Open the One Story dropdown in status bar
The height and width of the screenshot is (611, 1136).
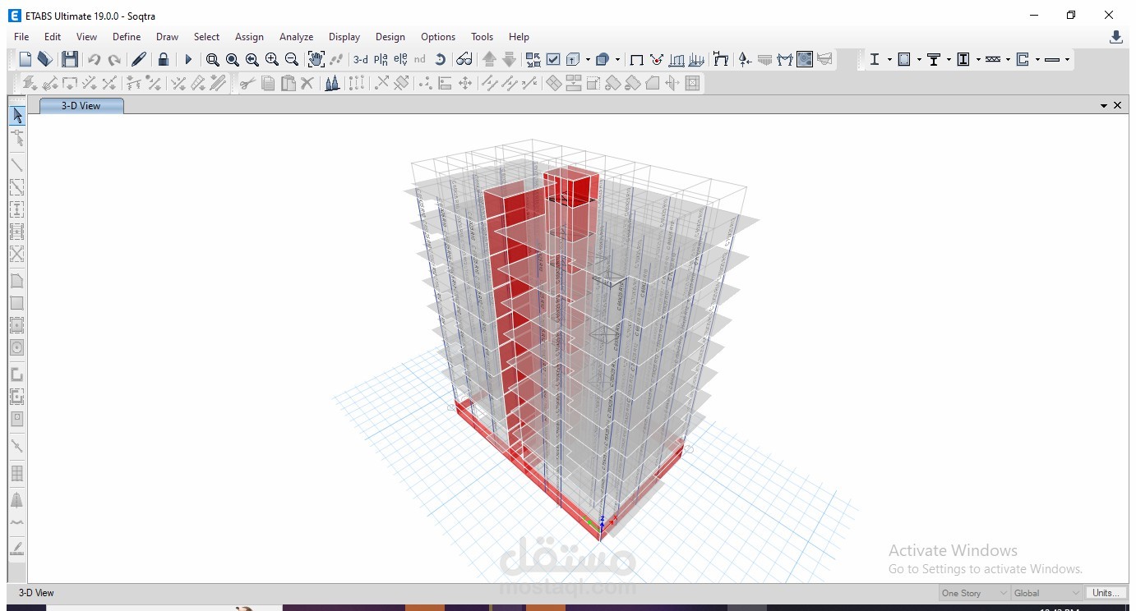pos(974,593)
